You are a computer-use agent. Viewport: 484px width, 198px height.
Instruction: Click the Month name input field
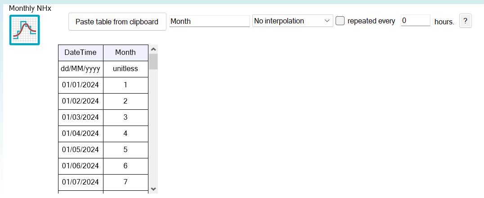pyautogui.click(x=209, y=21)
